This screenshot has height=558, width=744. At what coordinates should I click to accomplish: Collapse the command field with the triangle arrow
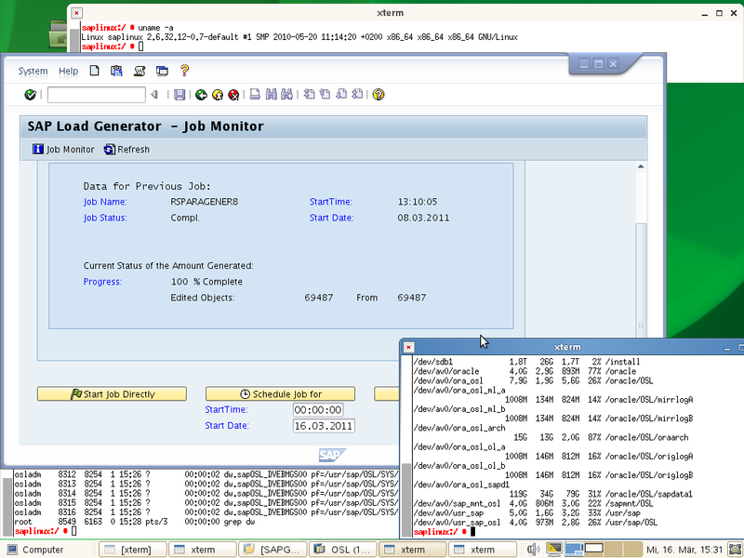click(x=154, y=95)
